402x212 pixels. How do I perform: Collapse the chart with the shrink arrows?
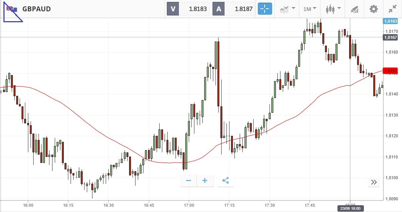393,9
